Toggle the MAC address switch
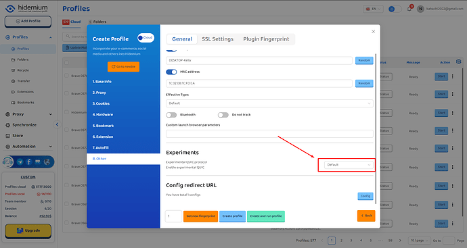 171,72
